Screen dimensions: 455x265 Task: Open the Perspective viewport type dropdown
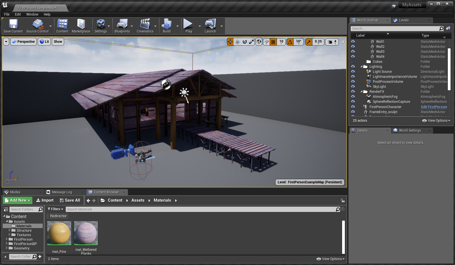[x=24, y=42]
